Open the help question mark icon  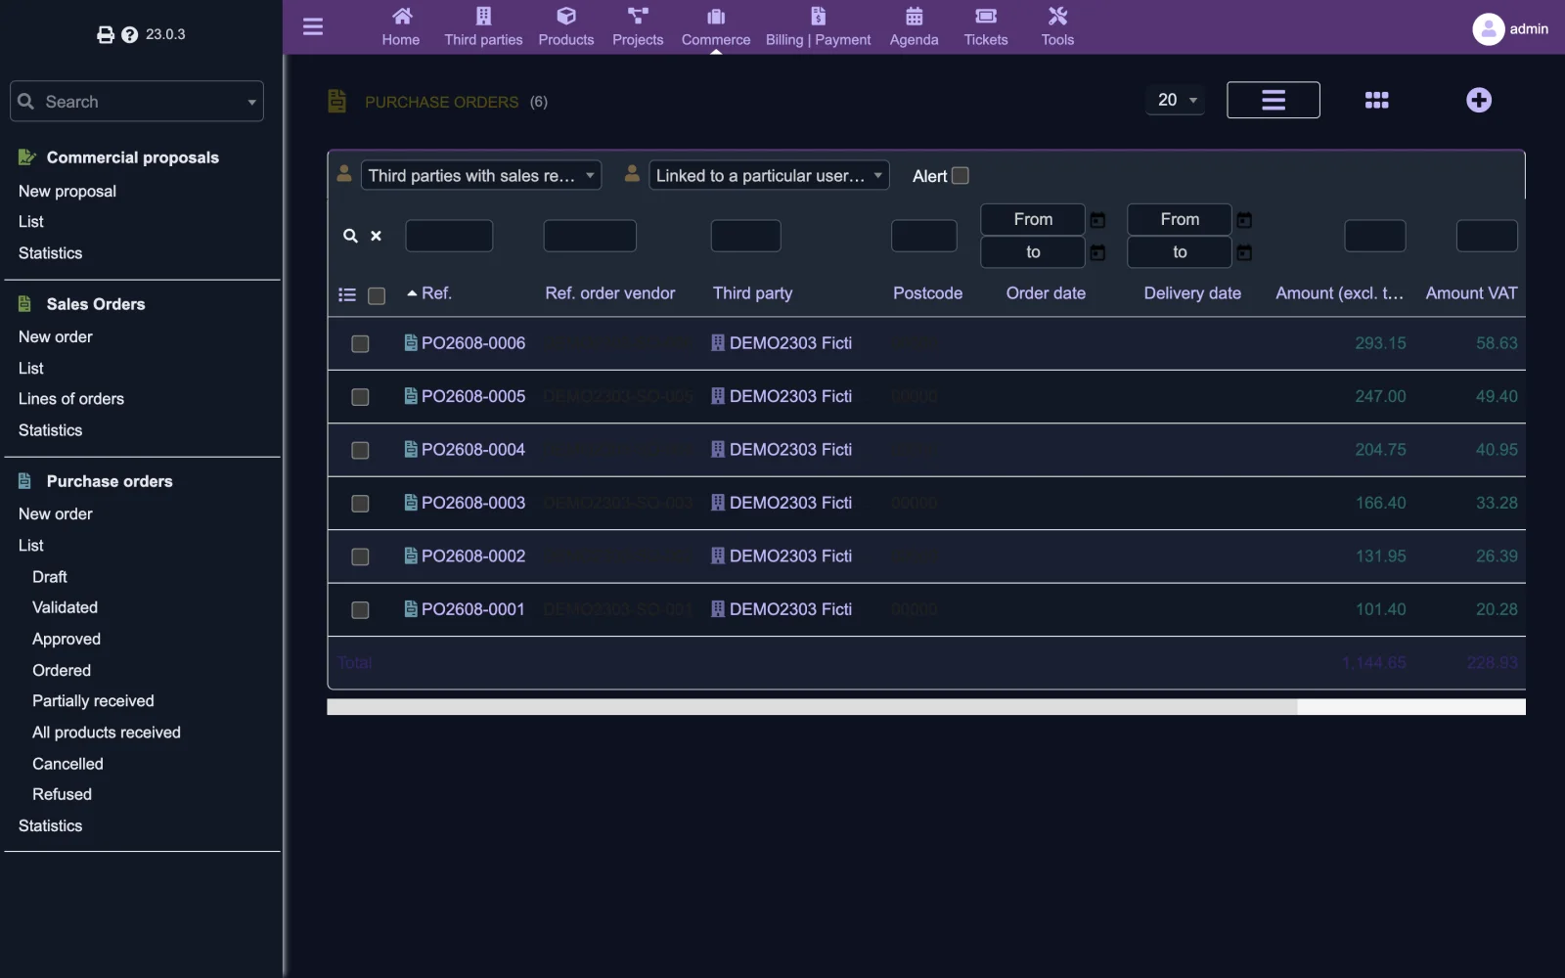point(129,35)
